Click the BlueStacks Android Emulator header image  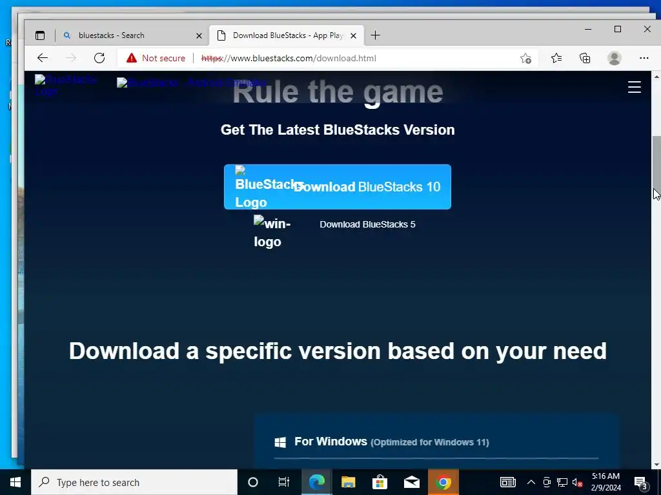click(x=191, y=82)
